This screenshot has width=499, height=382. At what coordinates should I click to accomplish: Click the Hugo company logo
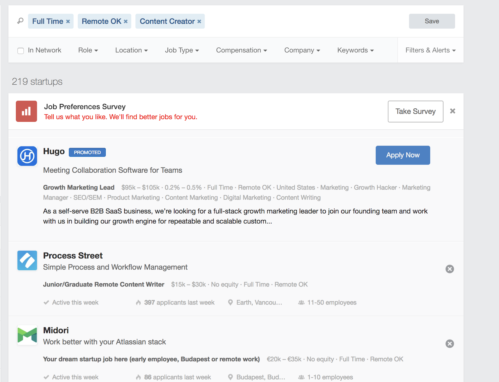click(27, 156)
